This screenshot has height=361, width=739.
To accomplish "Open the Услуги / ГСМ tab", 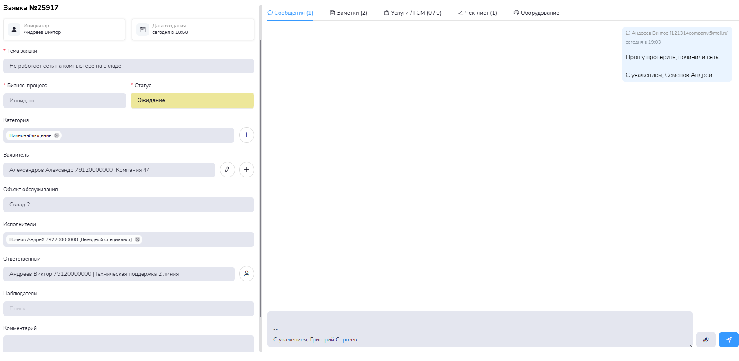I will pyautogui.click(x=413, y=13).
